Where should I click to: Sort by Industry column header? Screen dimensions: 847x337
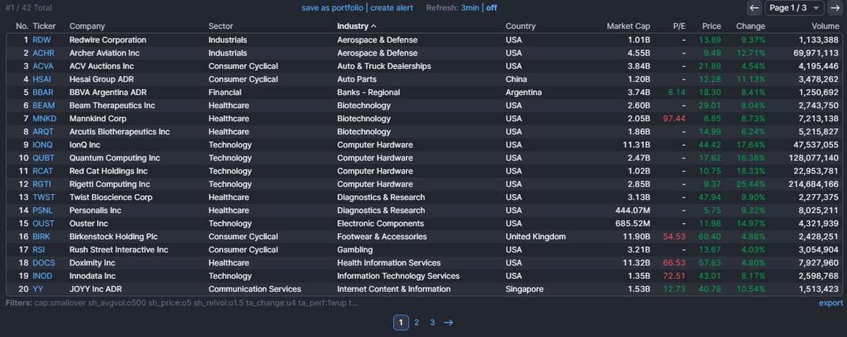[356, 26]
